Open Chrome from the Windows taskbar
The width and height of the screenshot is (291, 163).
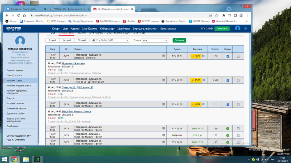point(14,159)
